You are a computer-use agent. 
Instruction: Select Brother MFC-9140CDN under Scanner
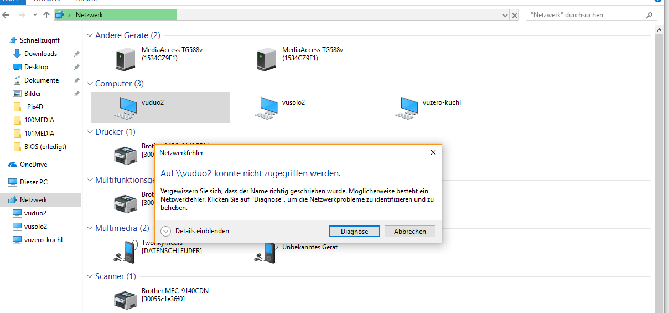point(160,299)
